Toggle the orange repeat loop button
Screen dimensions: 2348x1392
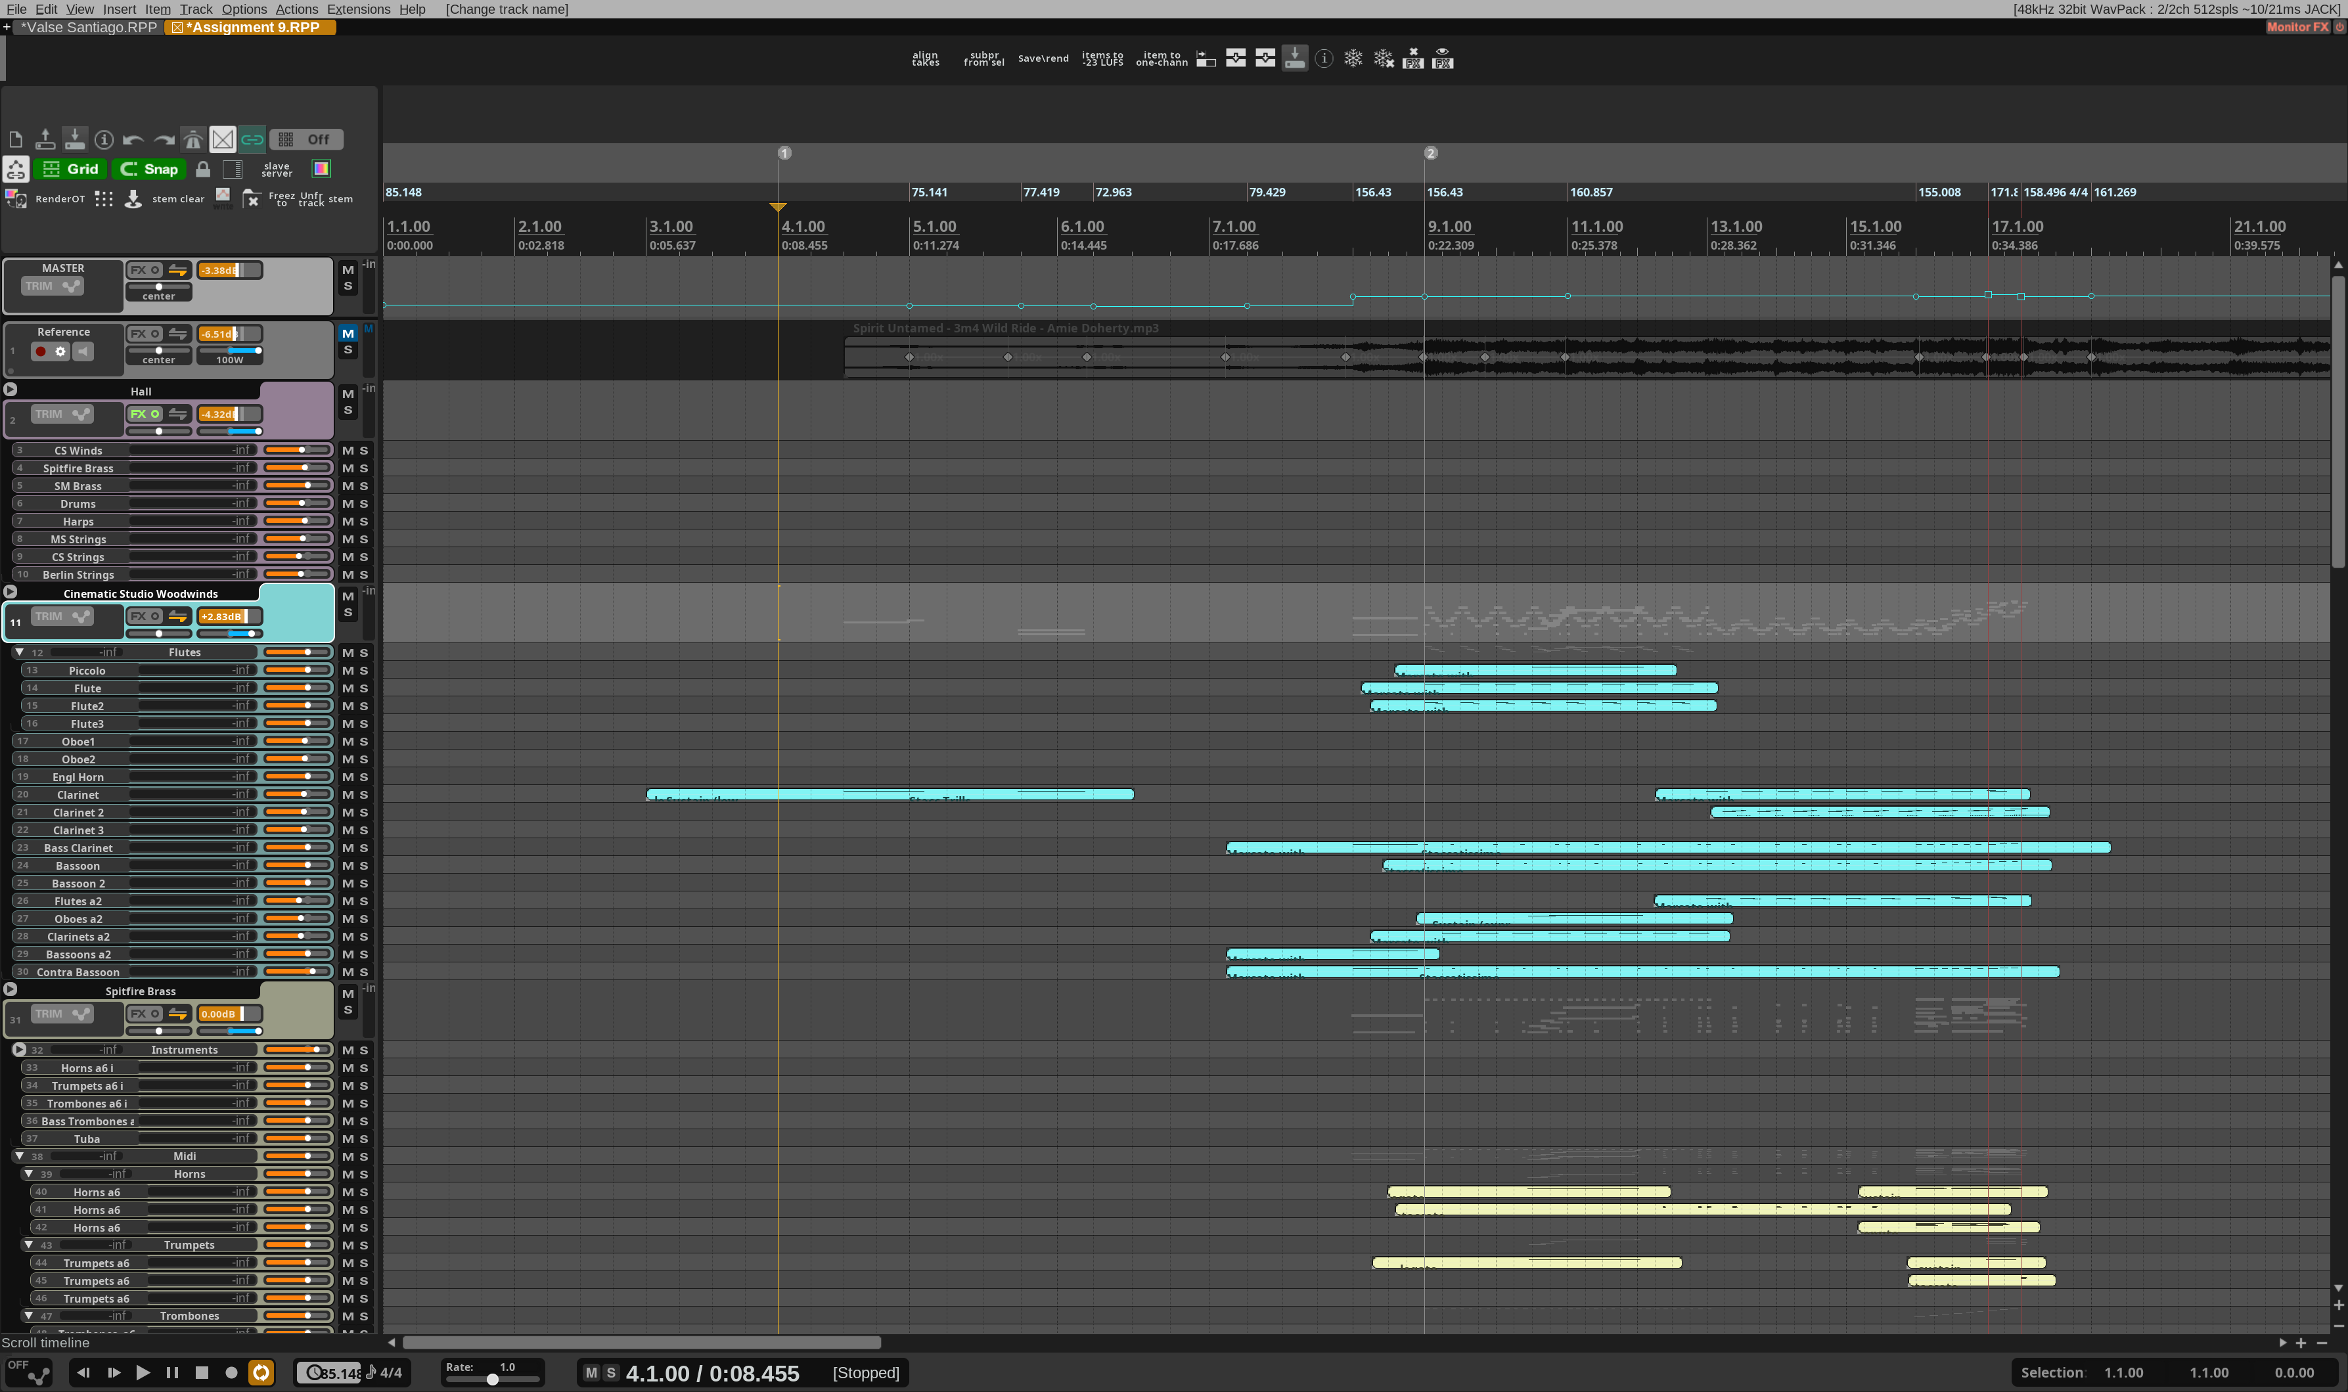pos(261,1372)
